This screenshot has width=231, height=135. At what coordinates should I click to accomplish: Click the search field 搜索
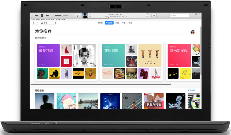point(179,15)
